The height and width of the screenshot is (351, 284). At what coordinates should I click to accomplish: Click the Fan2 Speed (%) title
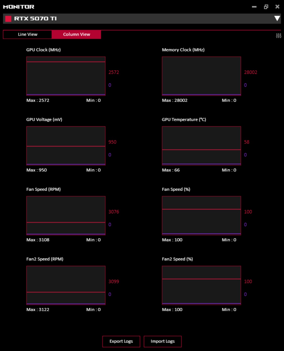177,259
